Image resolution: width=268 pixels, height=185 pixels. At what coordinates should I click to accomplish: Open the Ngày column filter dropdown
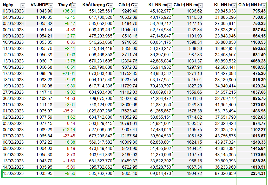pyautogui.click(x=23, y=6)
